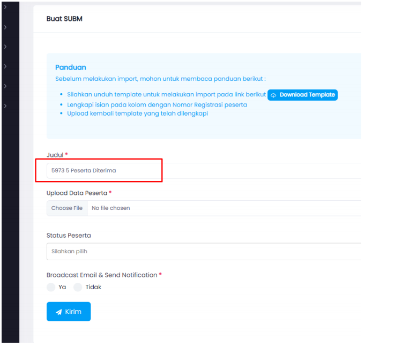Click the Panduan guide heading
The height and width of the screenshot is (347, 402).
pyautogui.click(x=71, y=67)
